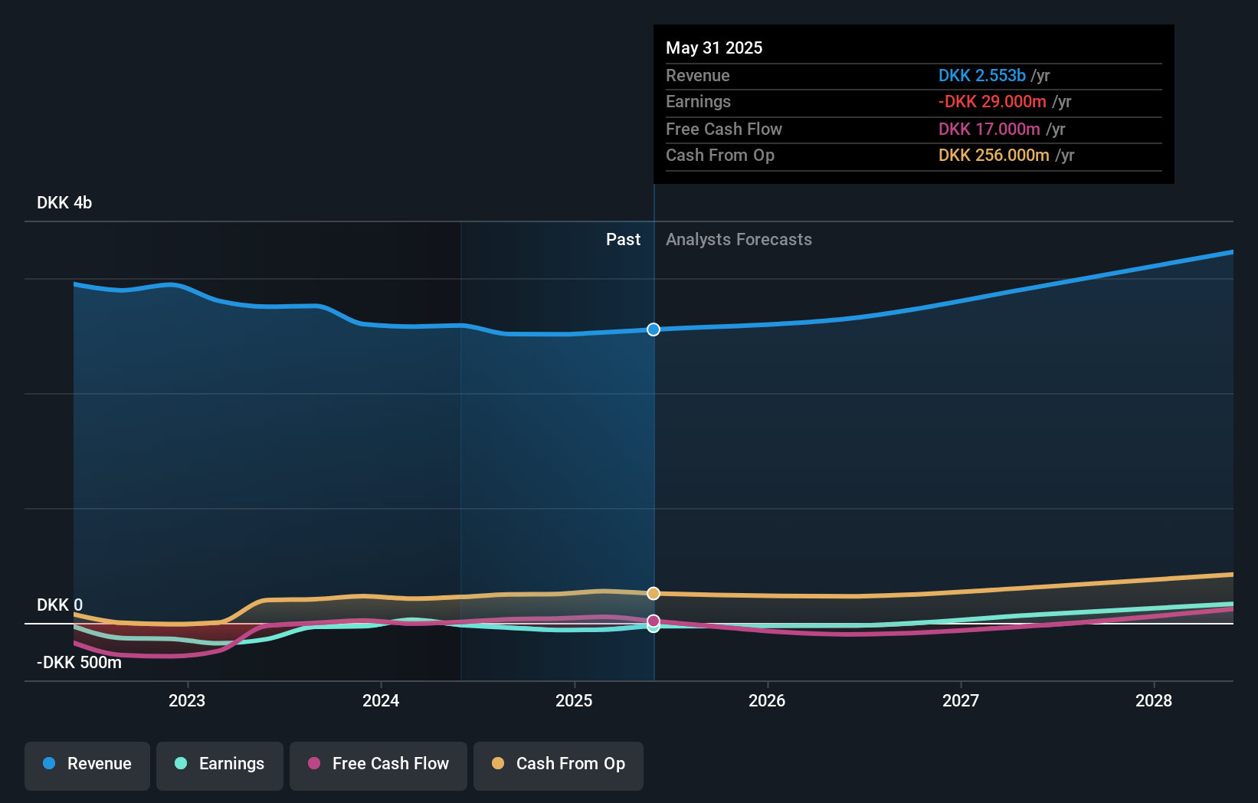Click the 2026 x-axis label
This screenshot has height=803, width=1258.
(767, 701)
